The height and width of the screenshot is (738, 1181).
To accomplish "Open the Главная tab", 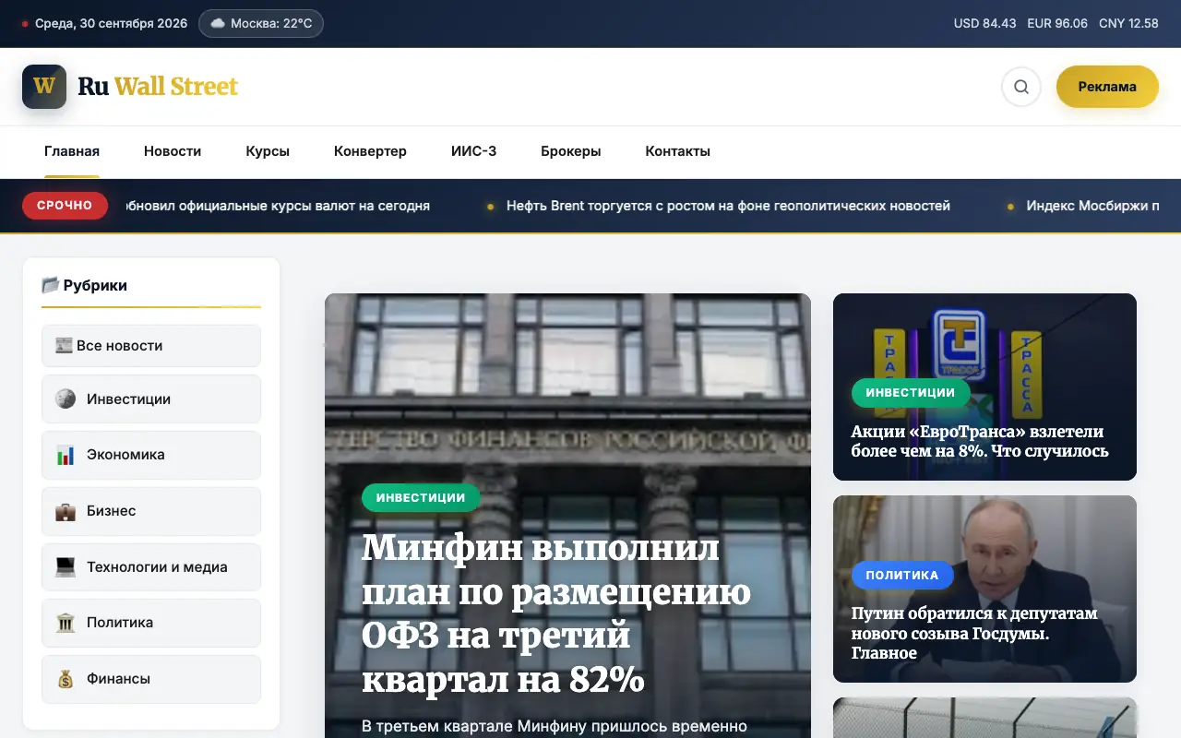I will 72,151.
